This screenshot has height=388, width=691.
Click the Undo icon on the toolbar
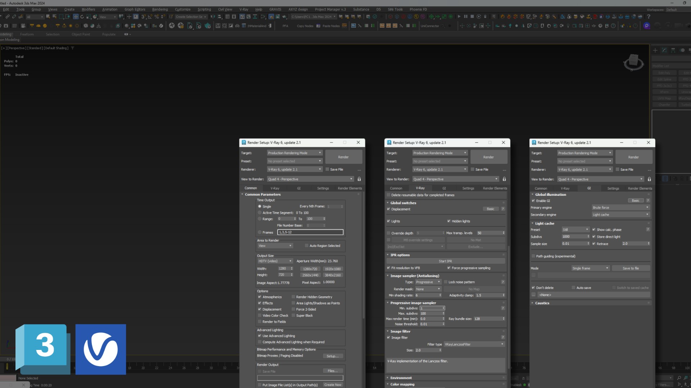coord(2,17)
